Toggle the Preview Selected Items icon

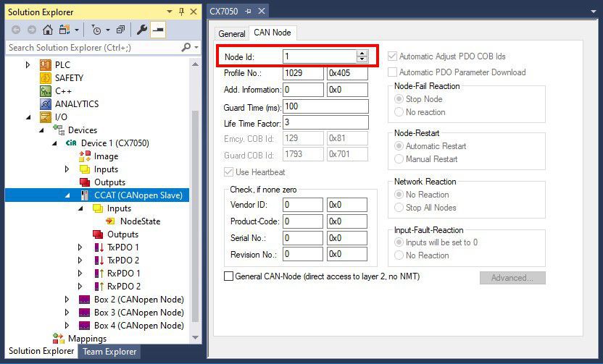[158, 30]
